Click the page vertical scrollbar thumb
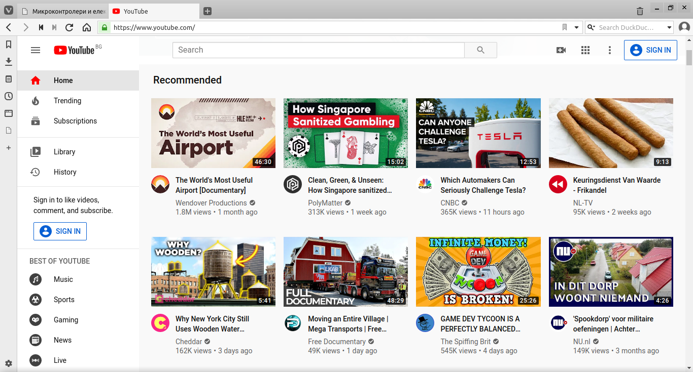Image resolution: width=693 pixels, height=372 pixels. coord(689,57)
